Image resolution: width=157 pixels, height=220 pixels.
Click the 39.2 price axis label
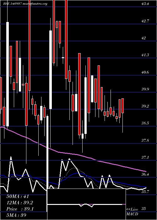click(145, 106)
